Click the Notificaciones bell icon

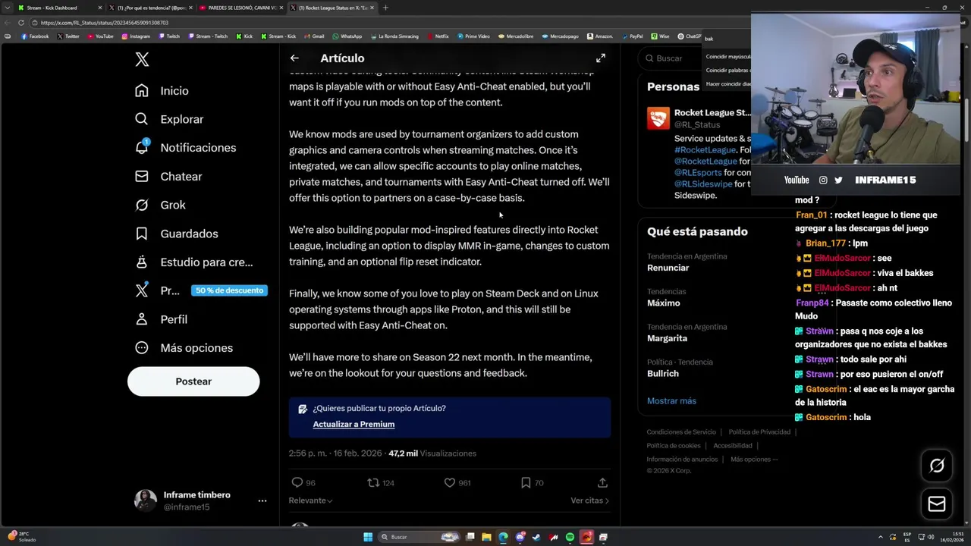coord(142,148)
